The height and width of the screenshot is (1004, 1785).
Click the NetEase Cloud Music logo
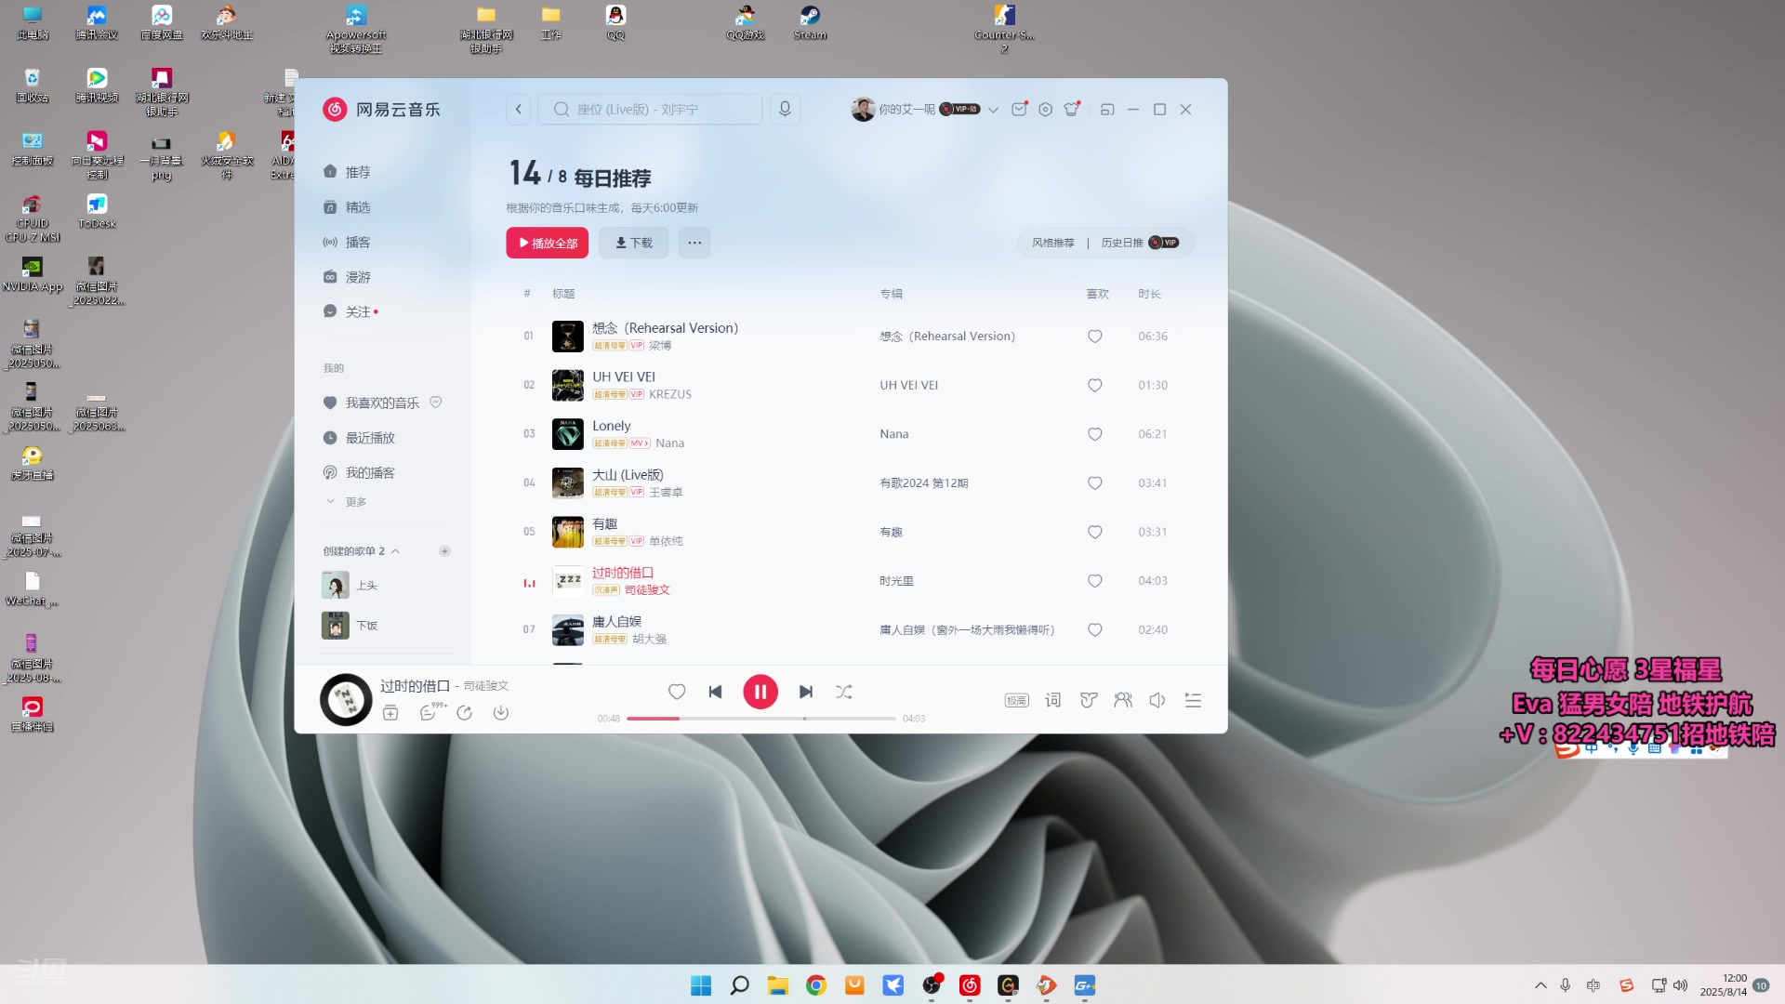pos(381,109)
